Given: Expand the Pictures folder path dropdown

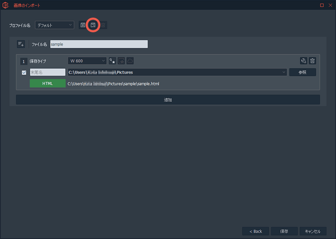Looking at the screenshot, I should pyautogui.click(x=284, y=72).
